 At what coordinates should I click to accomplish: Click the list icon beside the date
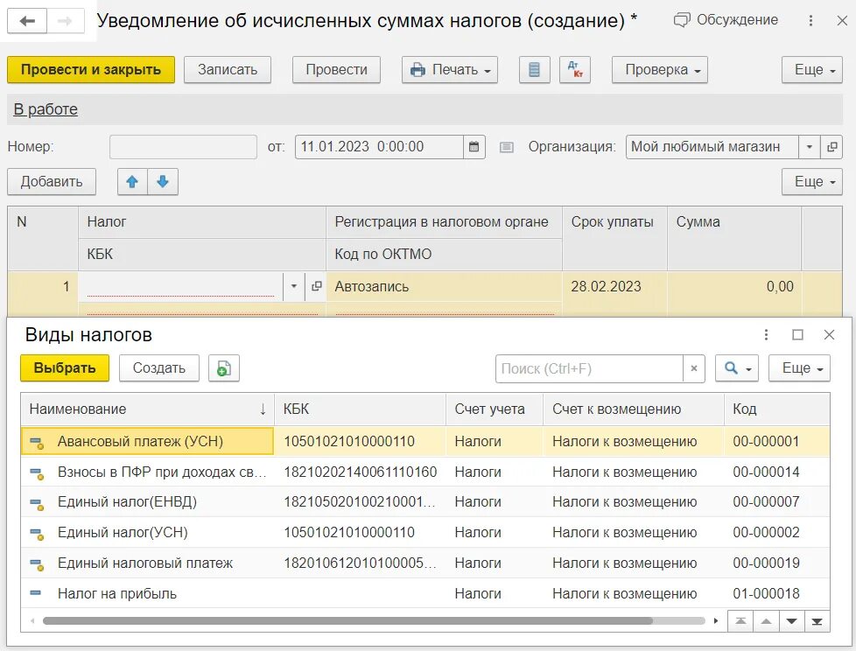[x=507, y=147]
